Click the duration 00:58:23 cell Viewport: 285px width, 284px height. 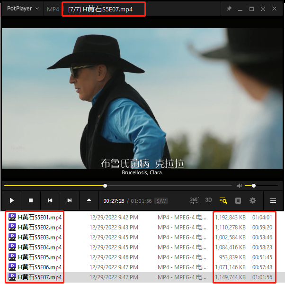(262, 247)
